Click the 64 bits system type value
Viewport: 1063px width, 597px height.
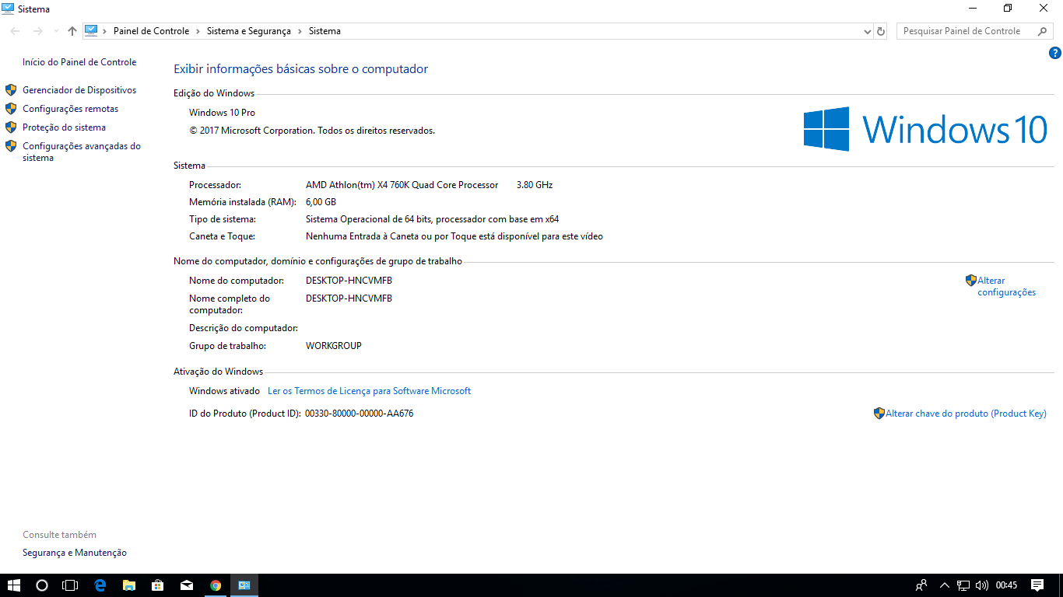[432, 219]
